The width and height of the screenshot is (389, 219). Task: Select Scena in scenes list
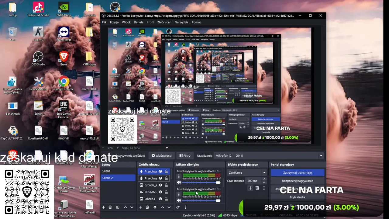tap(118, 171)
